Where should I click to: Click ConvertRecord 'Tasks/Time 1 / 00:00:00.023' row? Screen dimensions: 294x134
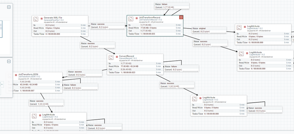pos(135,72)
